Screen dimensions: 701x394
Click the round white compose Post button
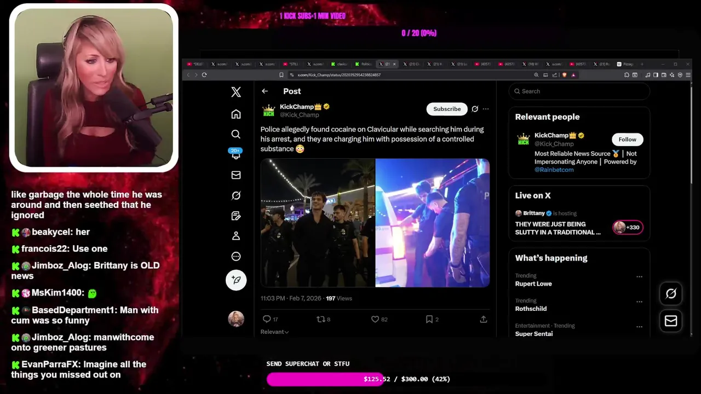236,280
